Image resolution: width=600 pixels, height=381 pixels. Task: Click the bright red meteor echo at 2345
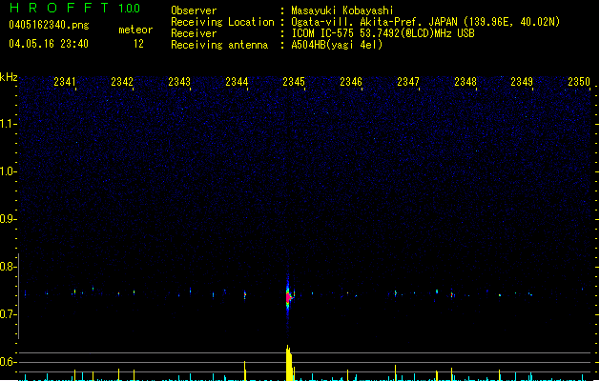[x=288, y=297]
